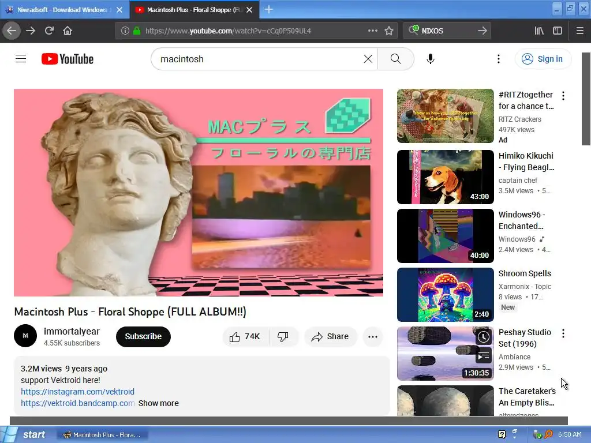Add Peshay Studio Set to queue
The width and height of the screenshot is (591, 443).
pyautogui.click(x=484, y=355)
